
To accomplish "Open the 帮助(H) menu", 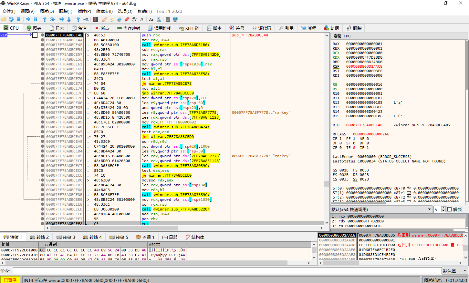I will point(144,11).
